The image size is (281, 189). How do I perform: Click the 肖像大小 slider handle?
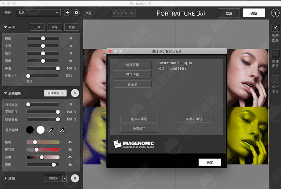28,76
